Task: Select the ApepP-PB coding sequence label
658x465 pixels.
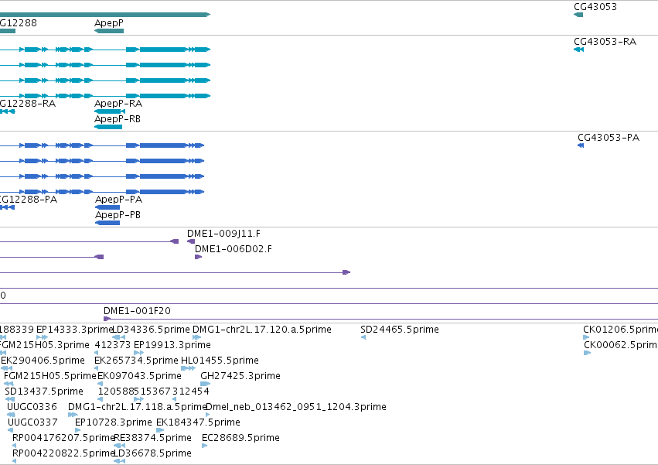Action: [x=118, y=214]
